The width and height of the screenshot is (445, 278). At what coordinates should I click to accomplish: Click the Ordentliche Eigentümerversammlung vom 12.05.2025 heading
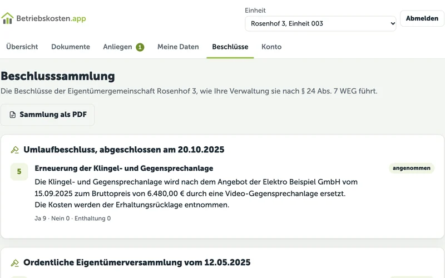click(137, 262)
